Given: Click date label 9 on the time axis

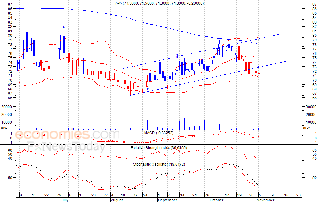Looking at the screenshot, I should (272, 195).
